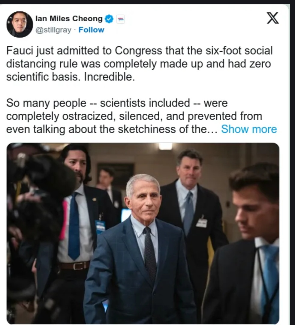This screenshot has height=325, width=295.
Task: Click the dark bar above the tweet card
Action: (x=147, y=2)
